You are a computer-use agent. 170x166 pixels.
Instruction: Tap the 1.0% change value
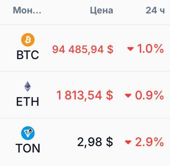click(x=150, y=49)
